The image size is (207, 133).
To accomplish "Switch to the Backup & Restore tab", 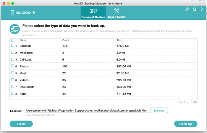I will [x=93, y=13].
